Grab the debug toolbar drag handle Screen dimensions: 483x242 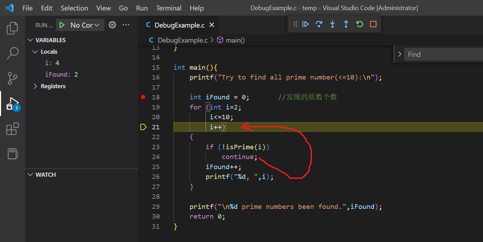pos(295,24)
